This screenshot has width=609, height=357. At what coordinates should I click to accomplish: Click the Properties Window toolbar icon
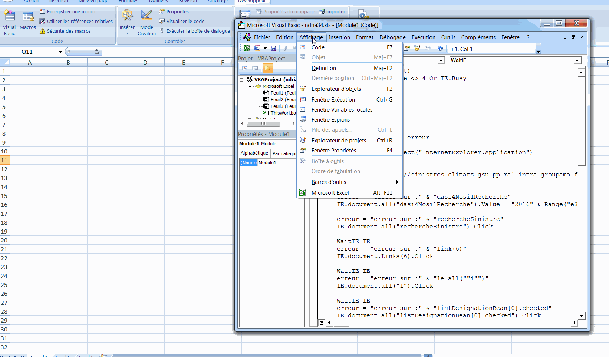point(407,48)
